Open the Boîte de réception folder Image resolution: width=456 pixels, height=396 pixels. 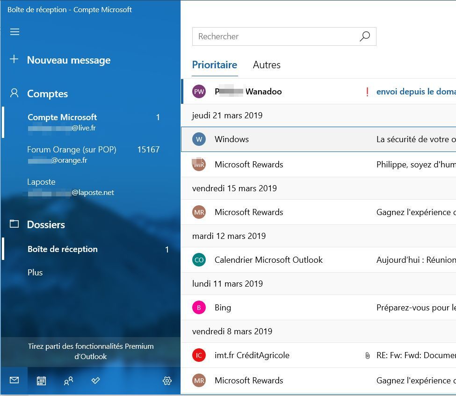point(63,249)
